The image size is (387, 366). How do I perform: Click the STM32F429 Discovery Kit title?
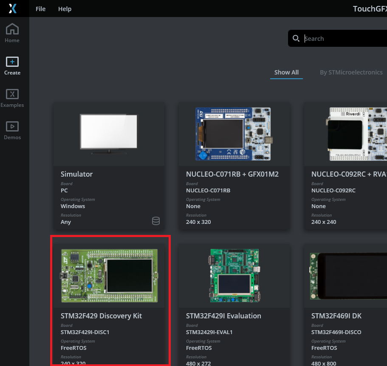pyautogui.click(x=101, y=316)
